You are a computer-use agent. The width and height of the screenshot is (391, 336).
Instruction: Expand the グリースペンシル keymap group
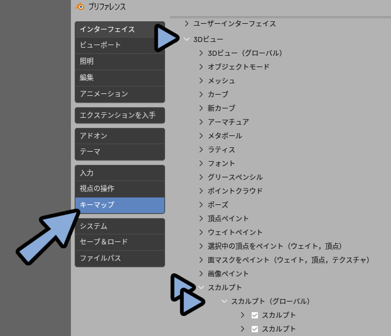201,177
